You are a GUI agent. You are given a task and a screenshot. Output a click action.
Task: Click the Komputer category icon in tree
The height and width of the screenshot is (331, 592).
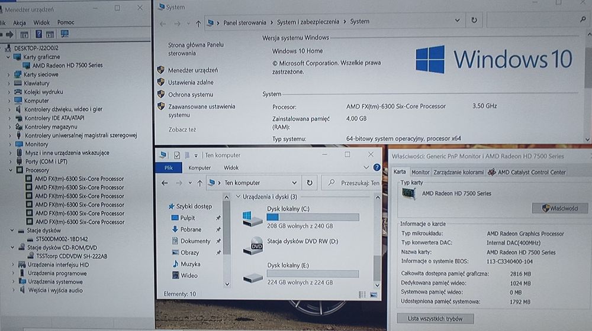point(18,100)
